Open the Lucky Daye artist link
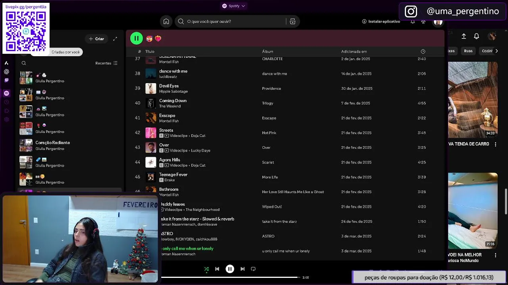 (200, 150)
